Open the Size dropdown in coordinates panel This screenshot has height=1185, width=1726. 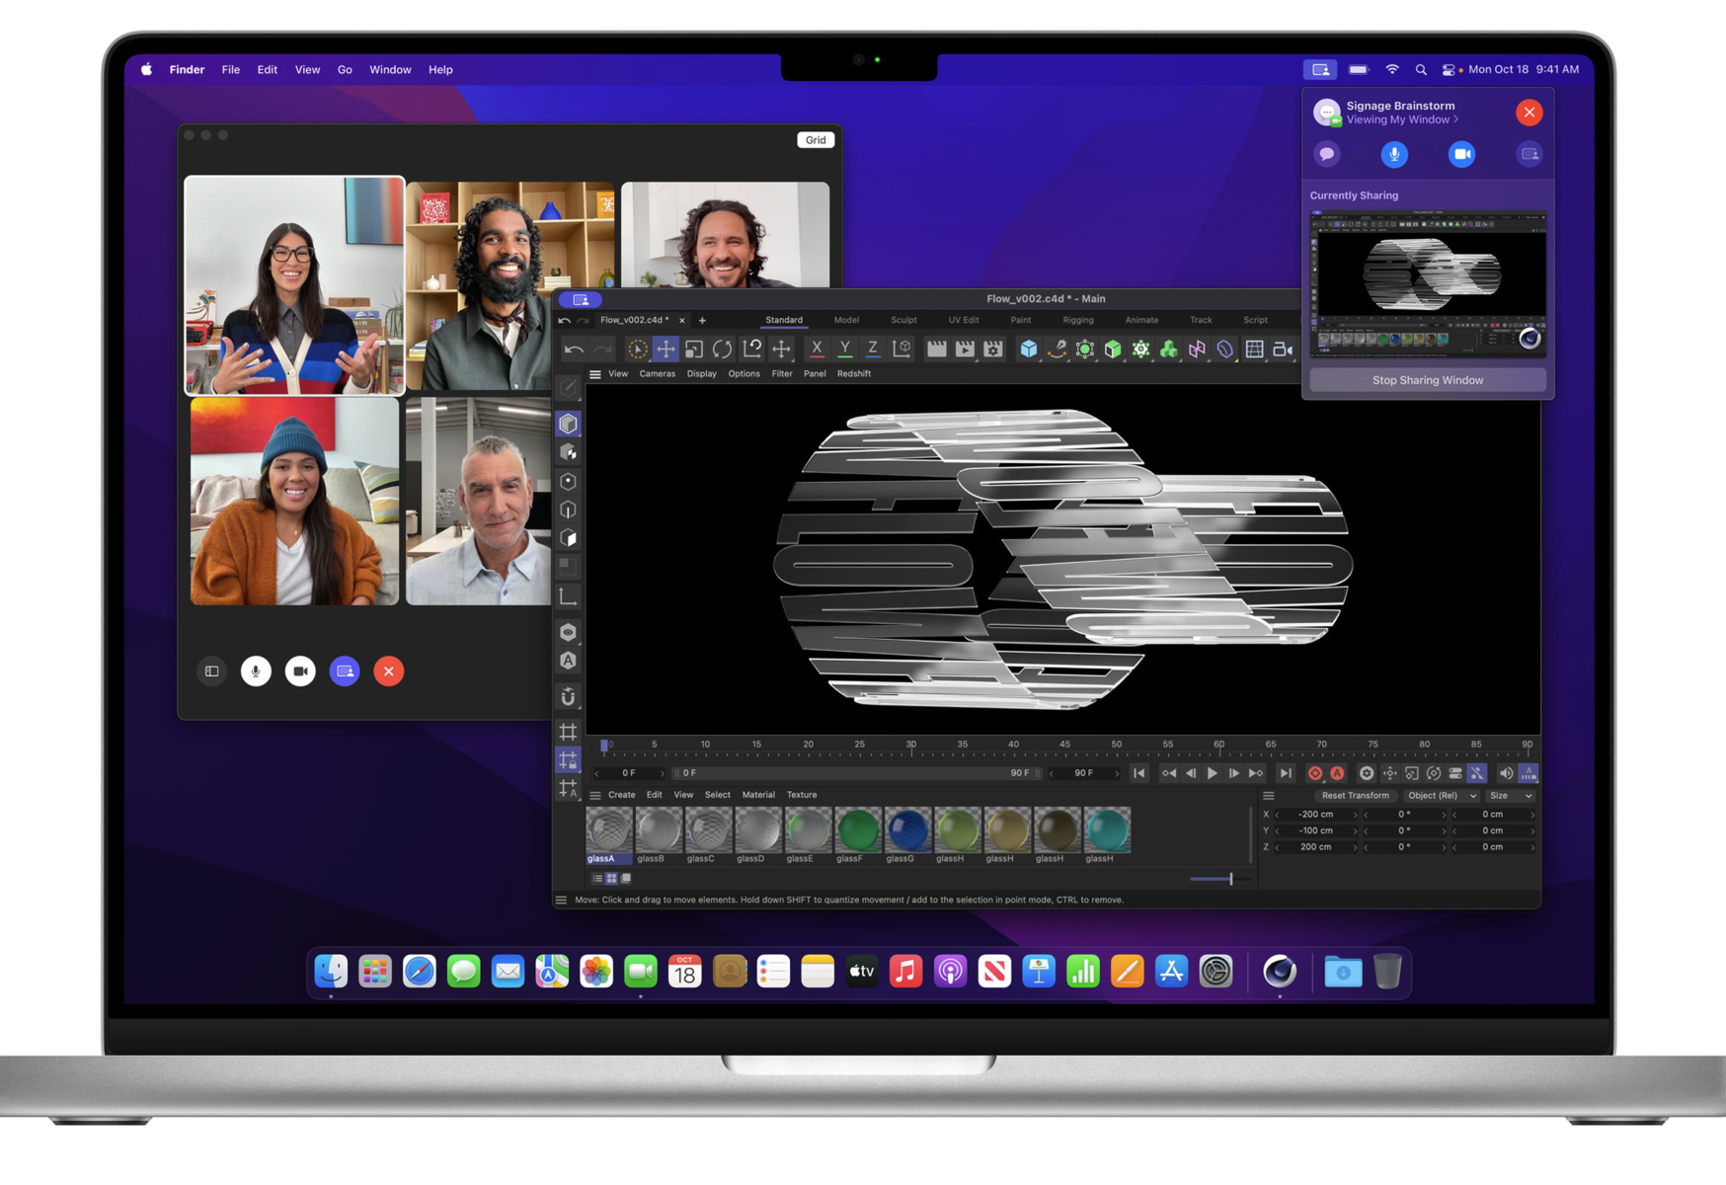tap(1509, 795)
